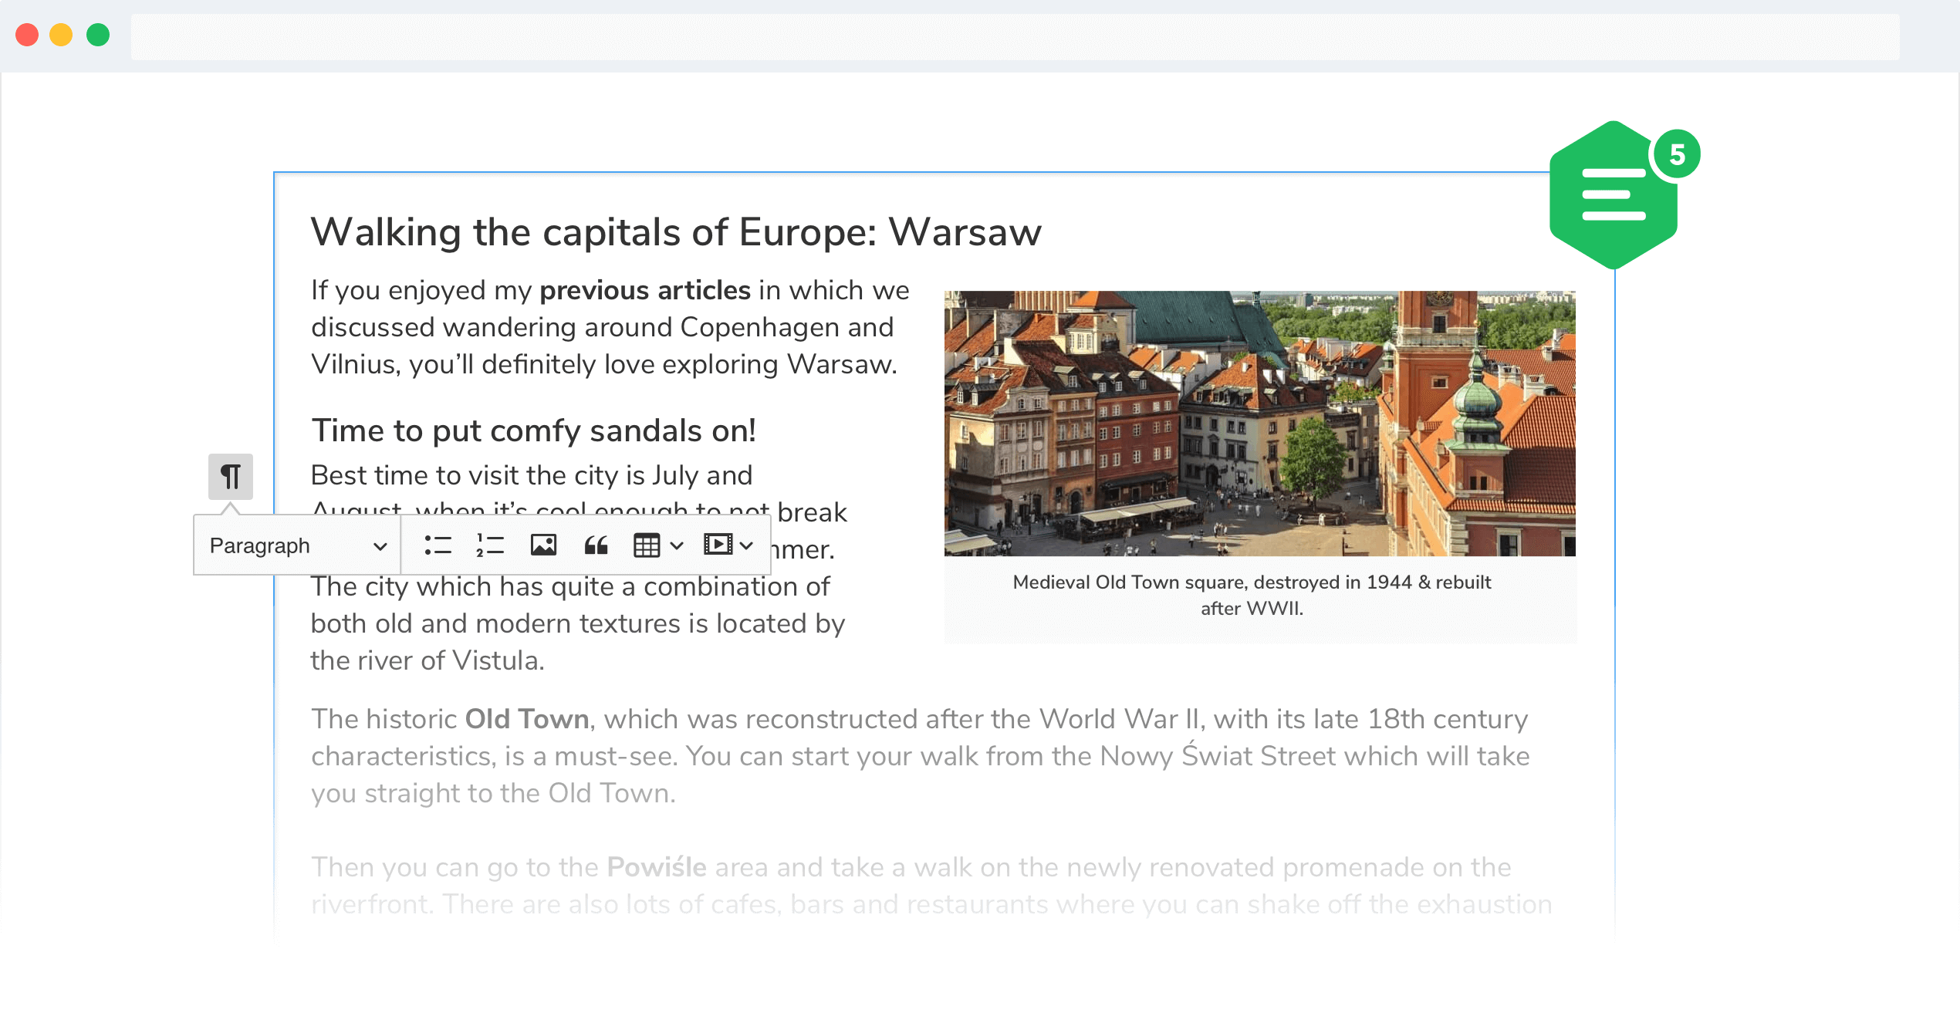
Task: Click the insert media icon
Action: tap(718, 545)
